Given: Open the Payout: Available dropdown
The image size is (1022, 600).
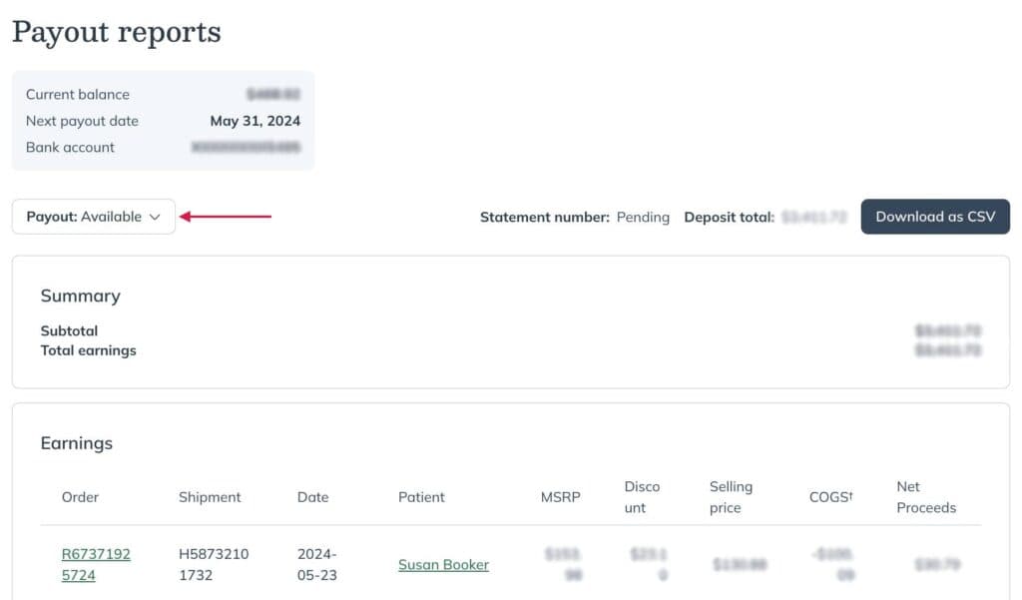Looking at the screenshot, I should [93, 217].
